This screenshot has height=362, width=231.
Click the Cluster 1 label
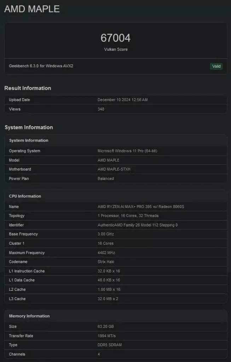(16, 243)
